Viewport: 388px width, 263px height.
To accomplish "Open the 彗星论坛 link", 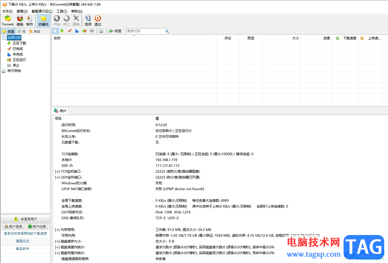I will (22, 241).
